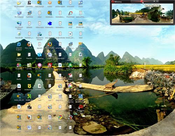Select the SkypeSetup installer icon
This screenshot has width=175, height=136.
[40, 55]
